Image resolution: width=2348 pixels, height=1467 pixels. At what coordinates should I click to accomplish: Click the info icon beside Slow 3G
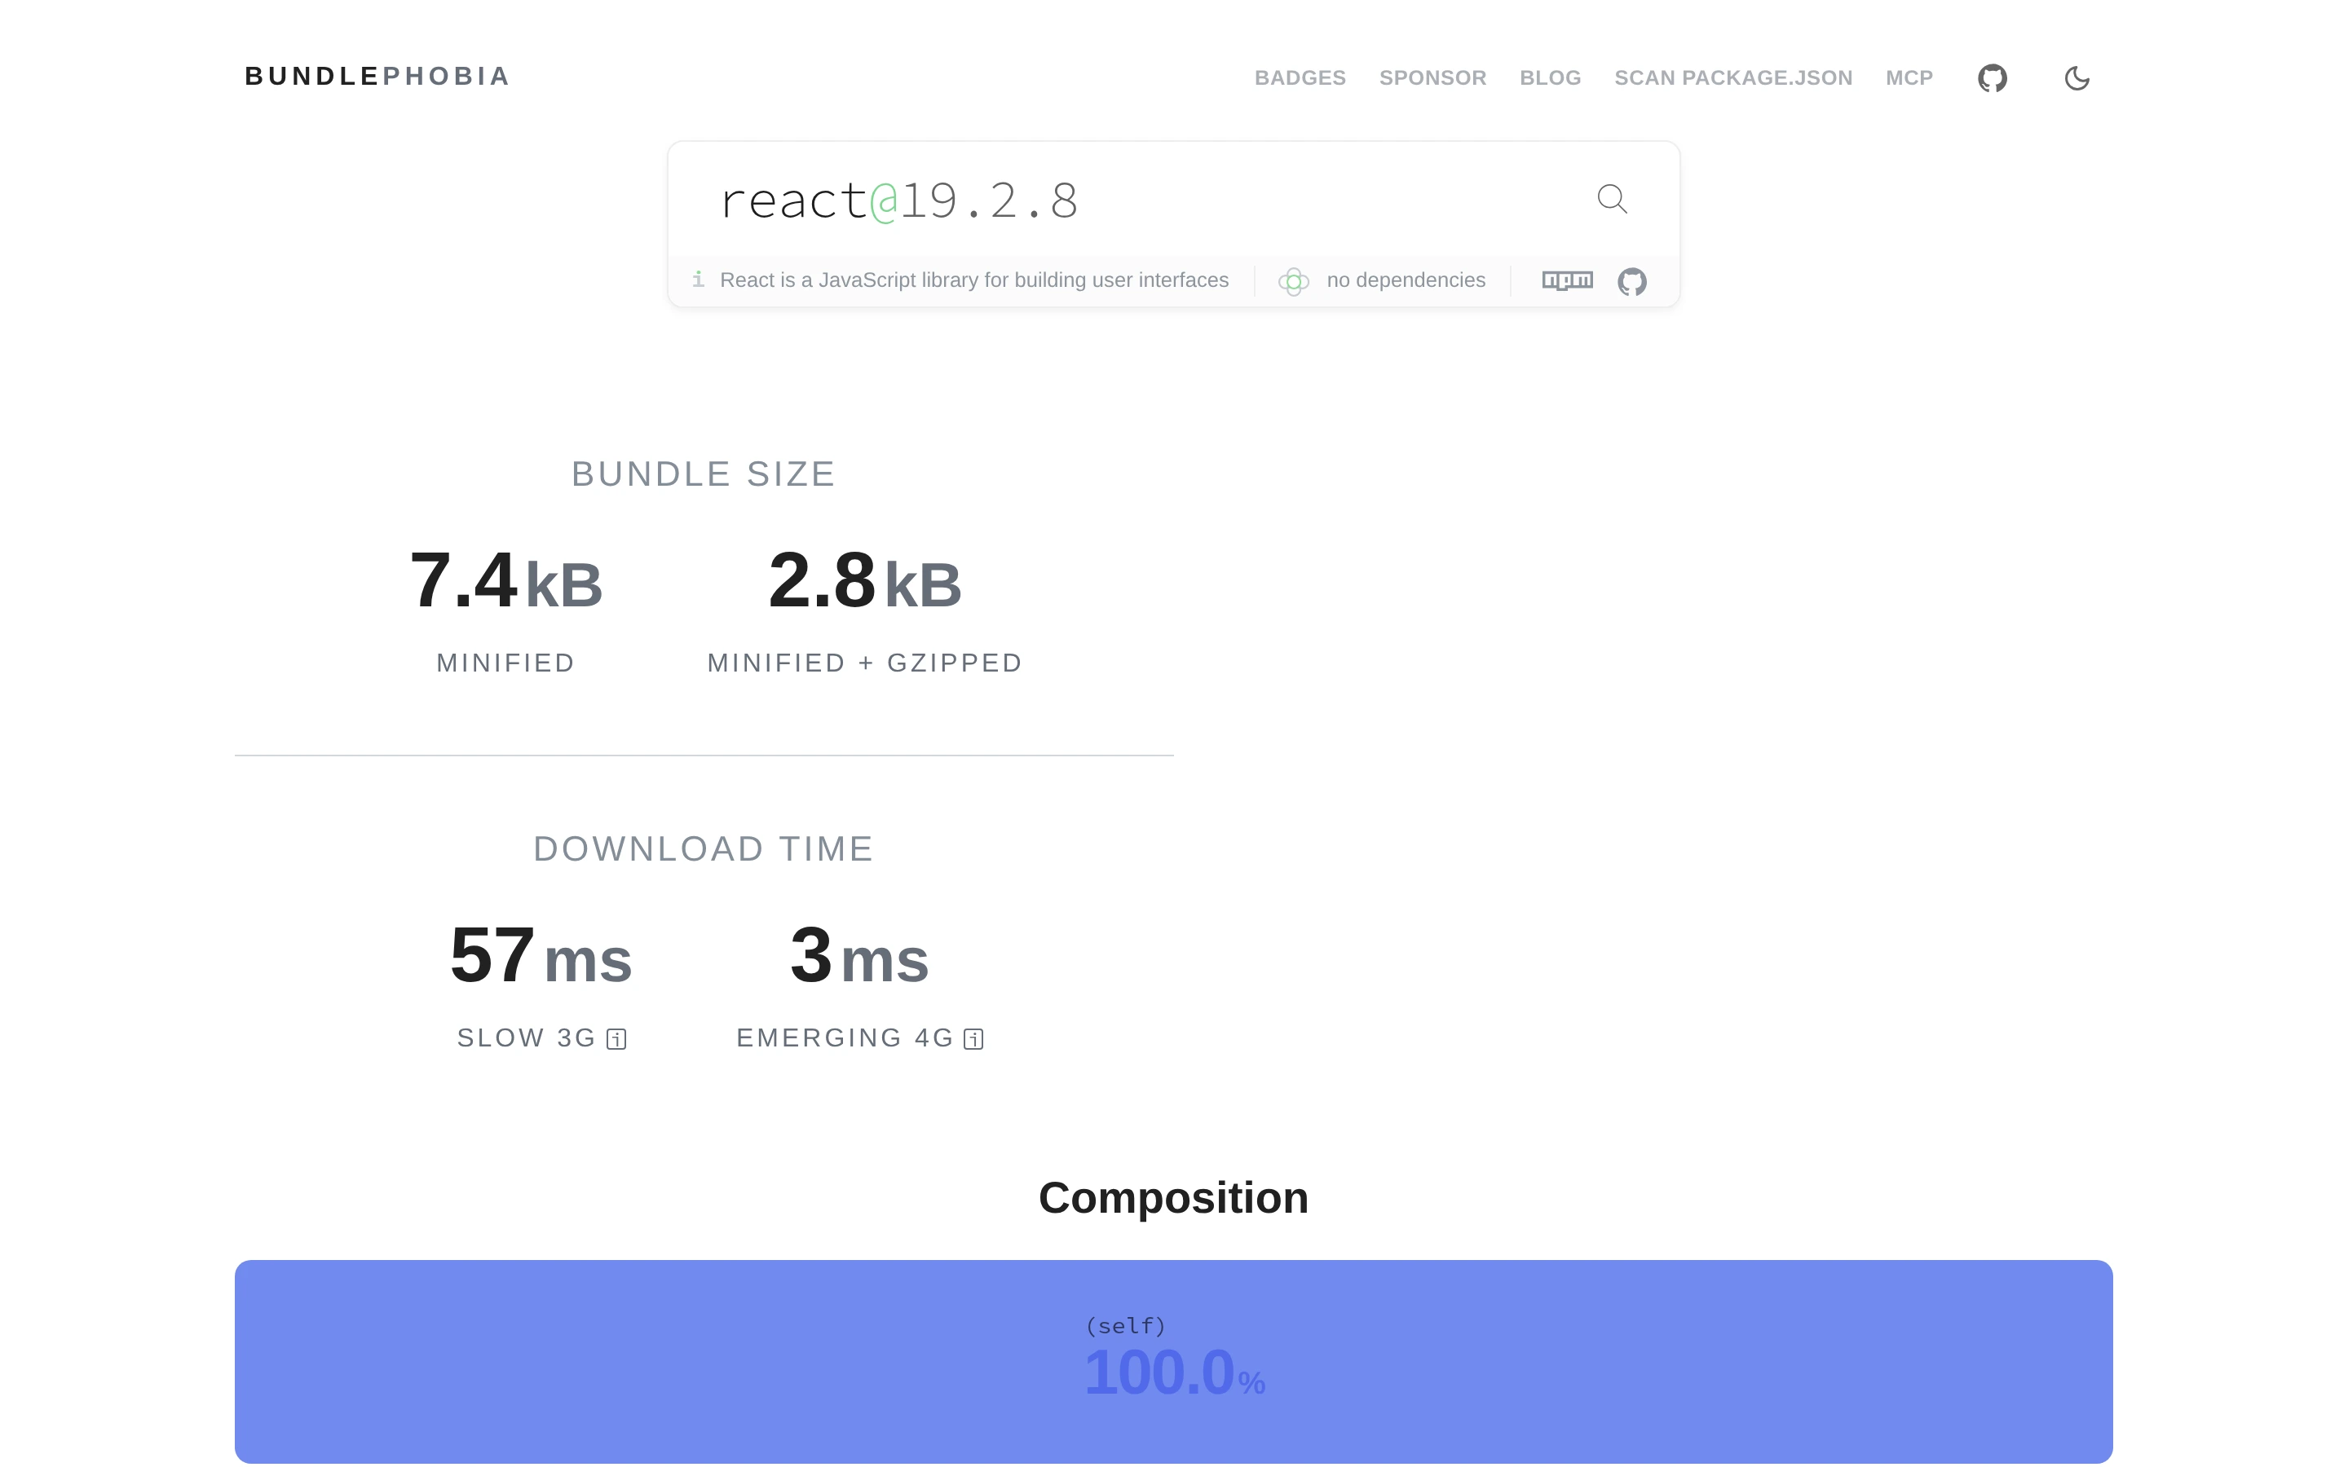pos(616,1039)
